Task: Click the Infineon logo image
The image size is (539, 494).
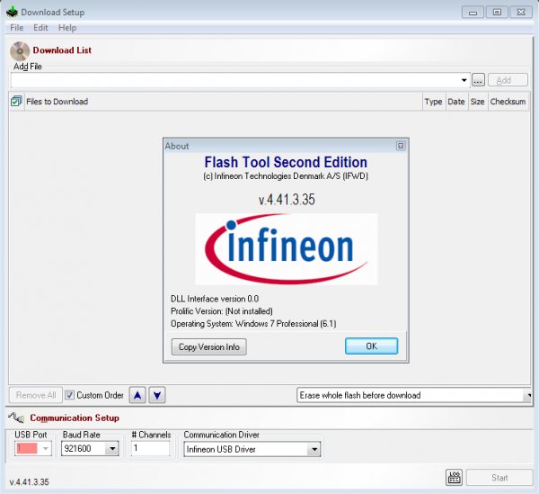Action: click(x=287, y=249)
